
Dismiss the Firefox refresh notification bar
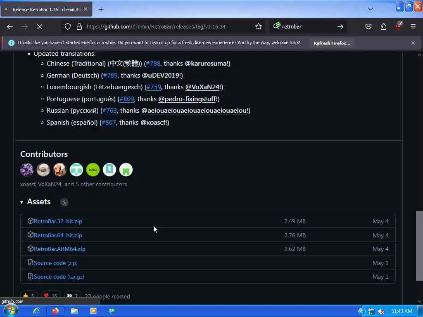(413, 43)
